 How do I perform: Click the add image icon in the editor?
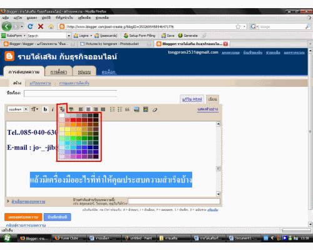point(136,109)
